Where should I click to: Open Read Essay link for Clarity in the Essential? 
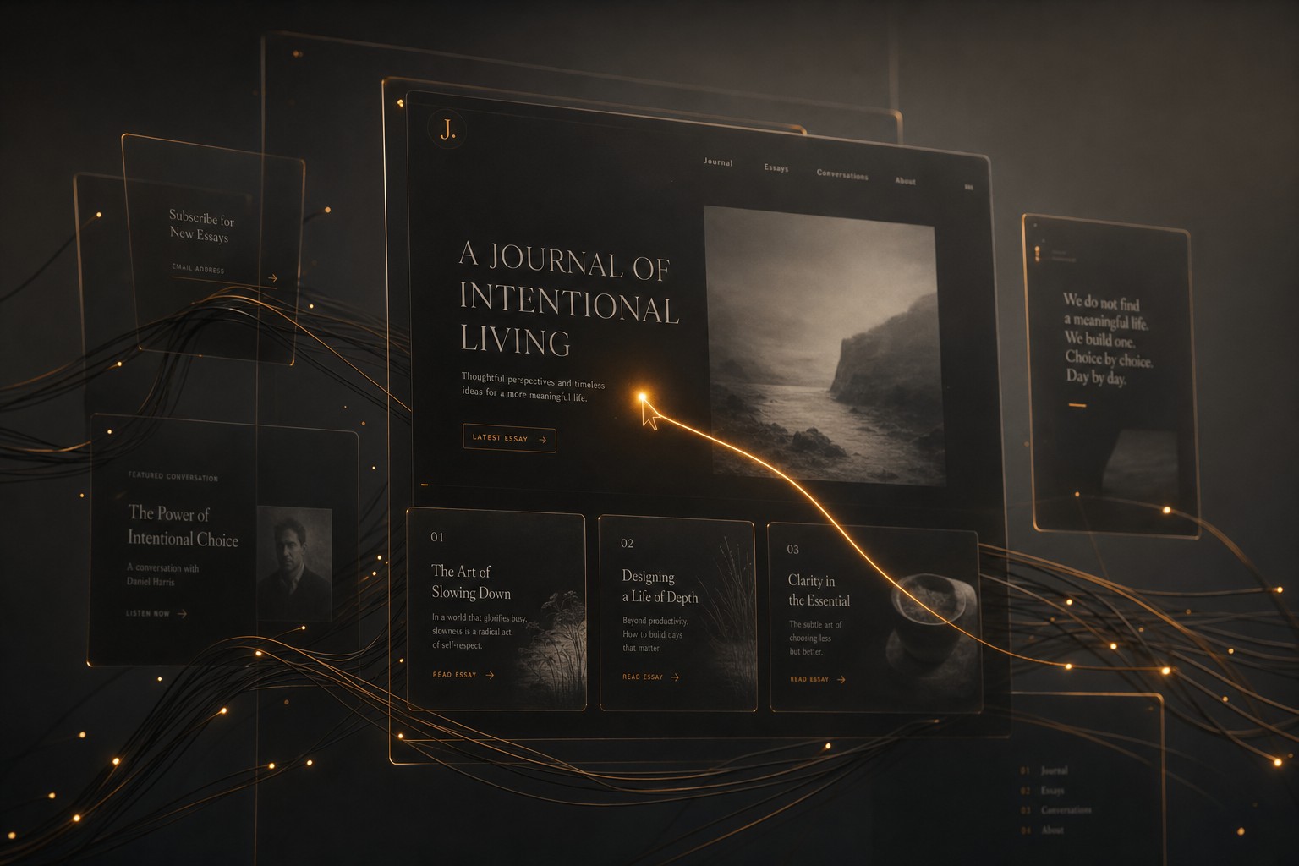click(x=817, y=679)
